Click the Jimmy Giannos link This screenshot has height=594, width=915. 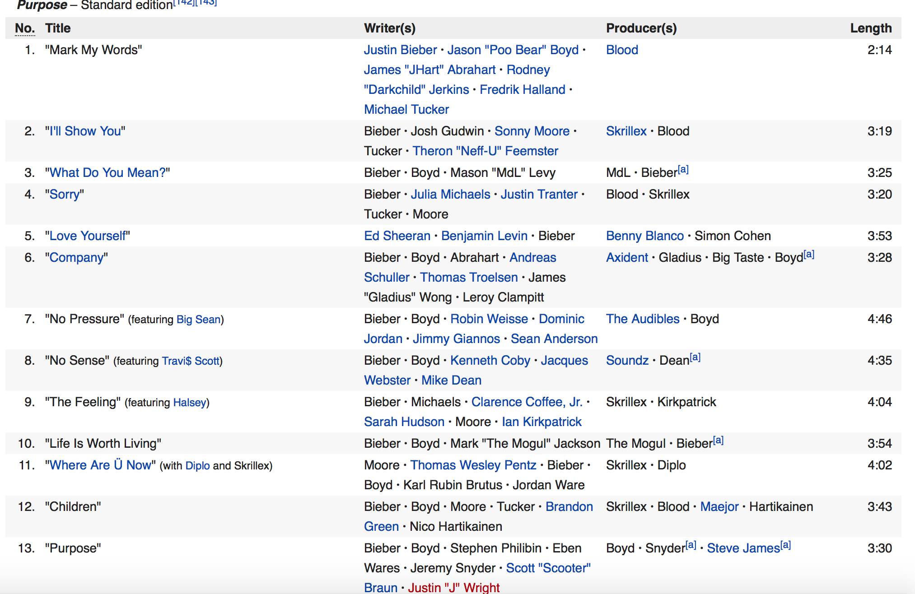click(456, 339)
